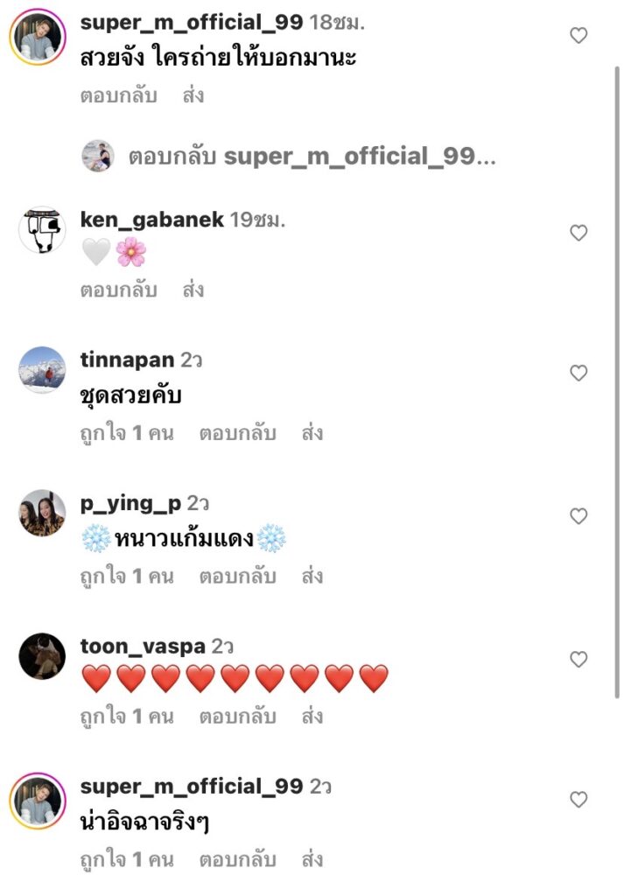The height and width of the screenshot is (896, 624).
Task: Open small reply avatar thumbnail
Action: [98, 157]
